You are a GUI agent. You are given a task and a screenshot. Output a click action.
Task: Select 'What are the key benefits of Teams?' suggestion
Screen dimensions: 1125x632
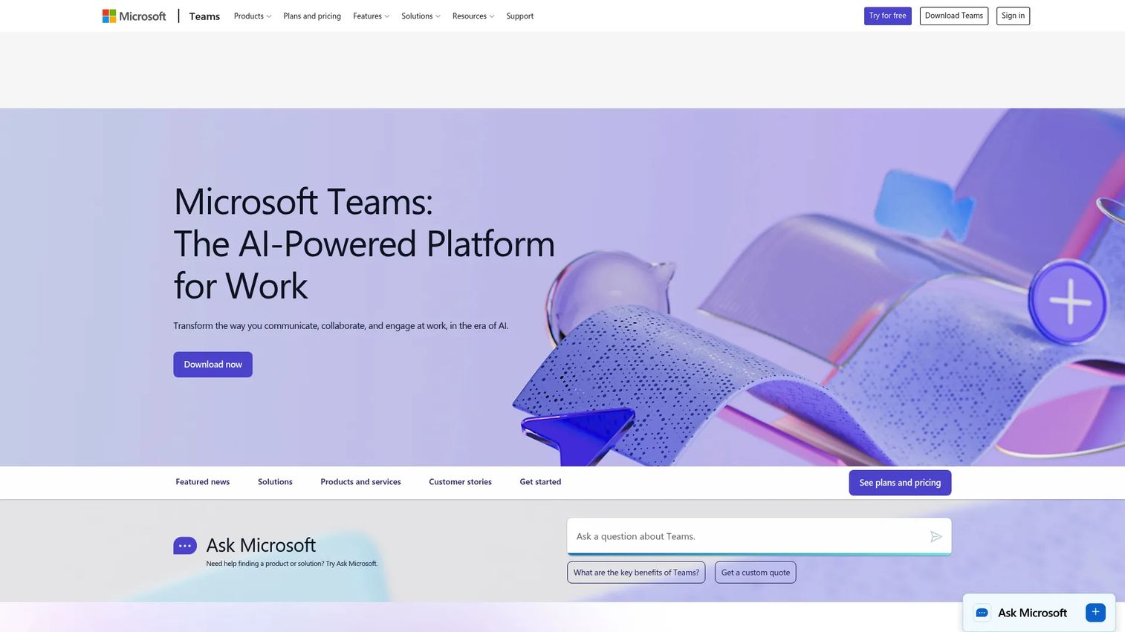[x=636, y=573]
